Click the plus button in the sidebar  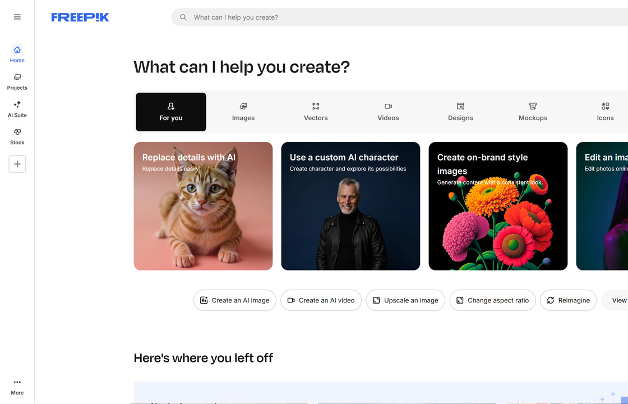click(17, 164)
